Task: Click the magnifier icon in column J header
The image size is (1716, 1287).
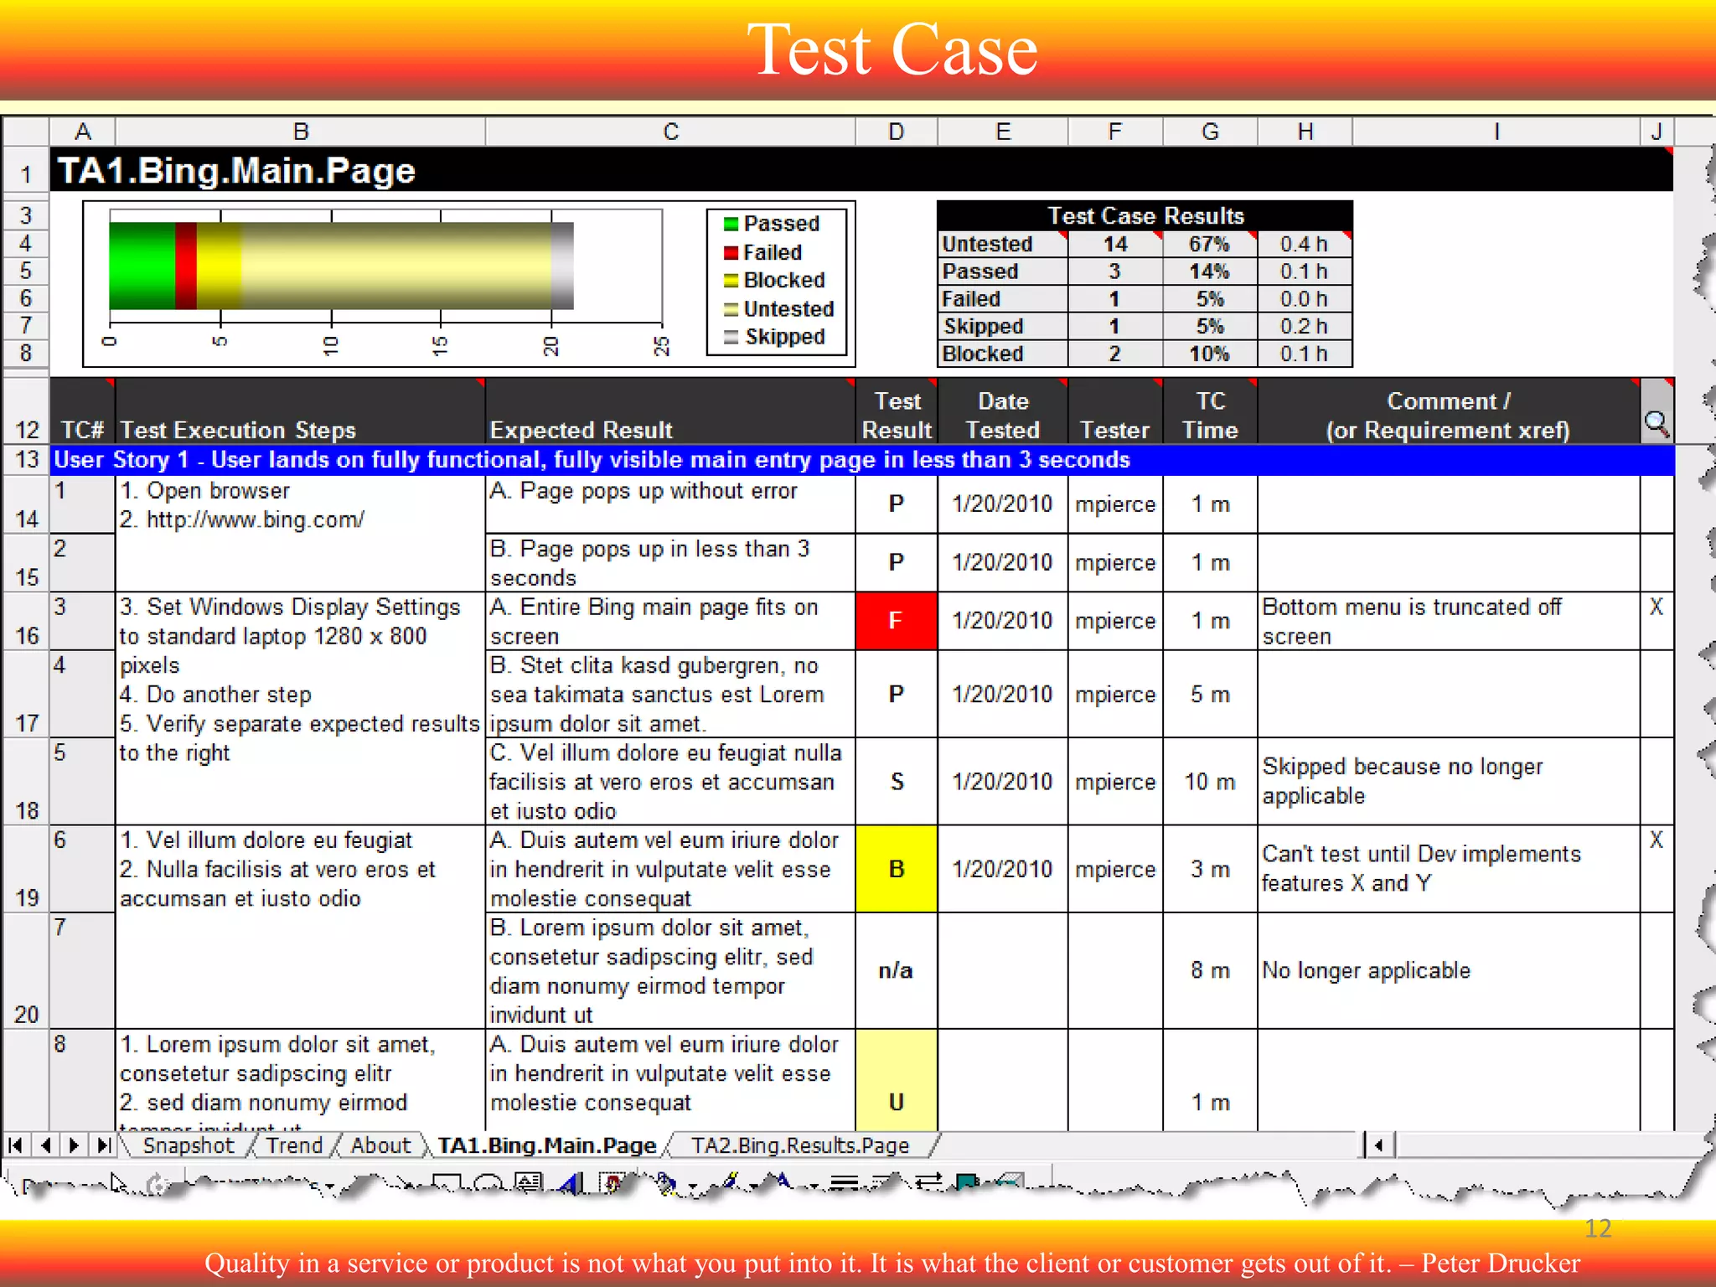Action: click(x=1656, y=423)
